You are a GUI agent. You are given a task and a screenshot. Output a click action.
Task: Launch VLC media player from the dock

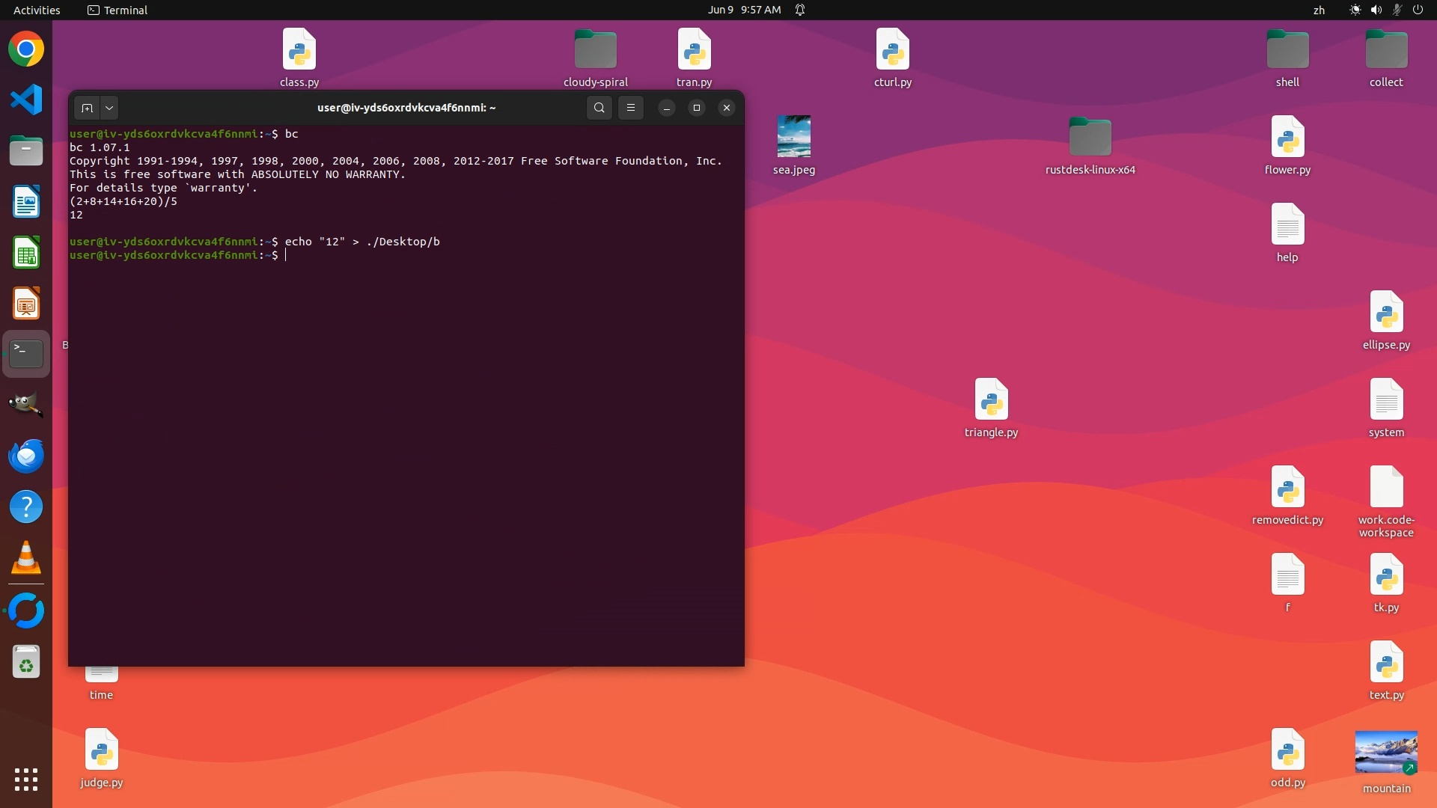click(26, 558)
